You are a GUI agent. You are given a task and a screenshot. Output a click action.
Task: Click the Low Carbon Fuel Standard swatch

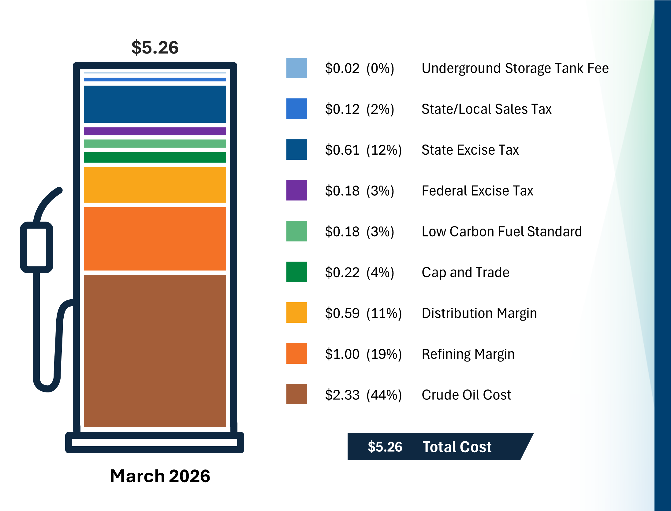[296, 231]
